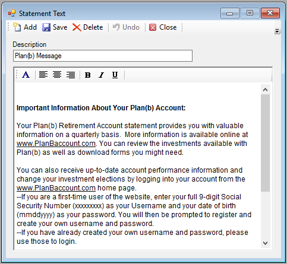Screen dimensions: 287x264
Task: Click the scroll up arrow of text editor
Action: tap(265, 90)
